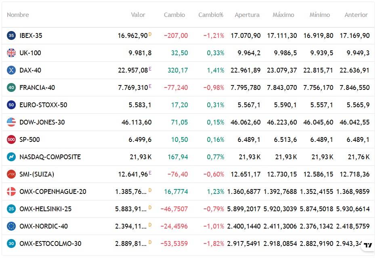Viewport: 378px width, 258px height.
Task: Click the IBEX-35 index icon
Action: (11, 35)
